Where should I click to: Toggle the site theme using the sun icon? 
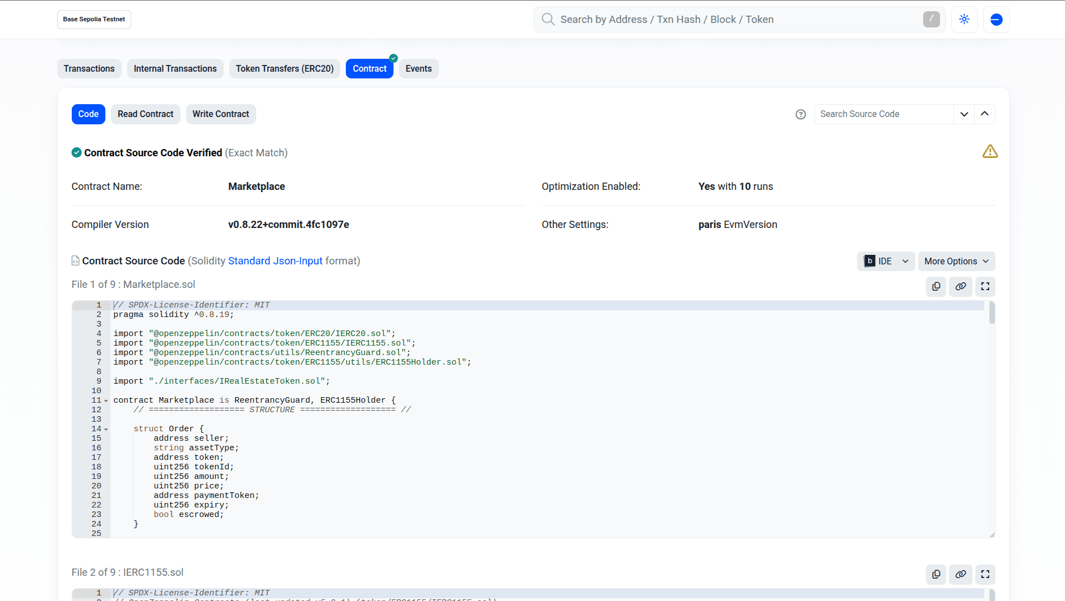coord(964,19)
